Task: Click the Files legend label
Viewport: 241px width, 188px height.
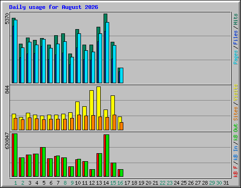Action: pyautogui.click(x=235, y=38)
